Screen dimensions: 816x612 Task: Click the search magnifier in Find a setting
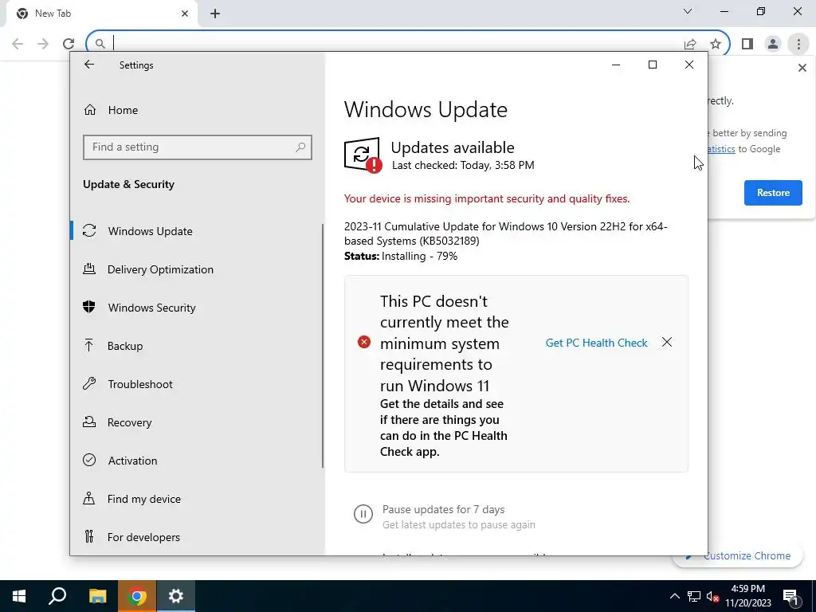[300, 147]
